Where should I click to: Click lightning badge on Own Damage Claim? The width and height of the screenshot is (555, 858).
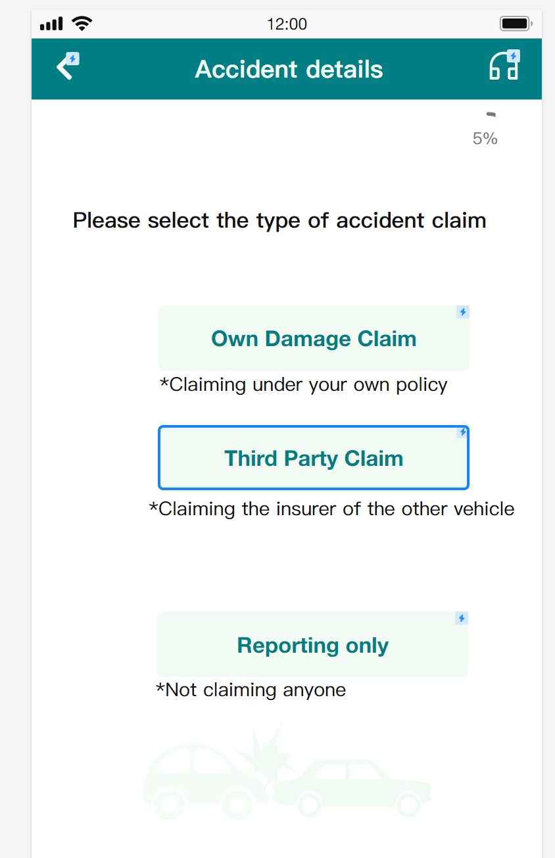[463, 312]
